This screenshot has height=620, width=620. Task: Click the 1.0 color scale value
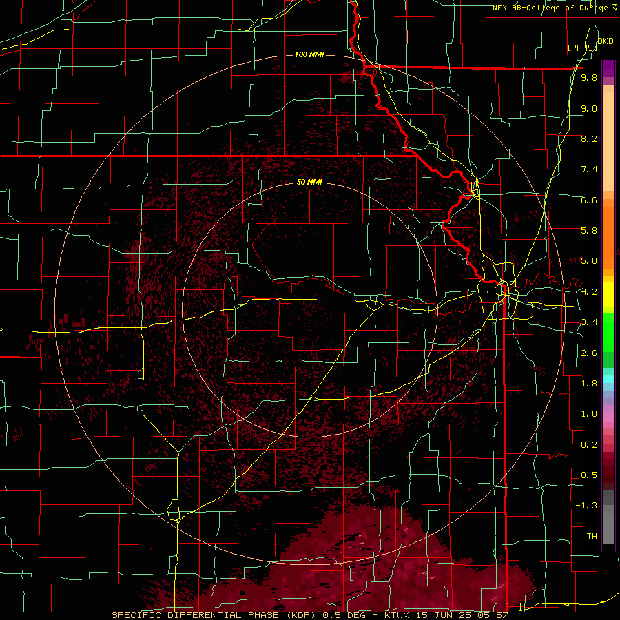[x=589, y=414]
